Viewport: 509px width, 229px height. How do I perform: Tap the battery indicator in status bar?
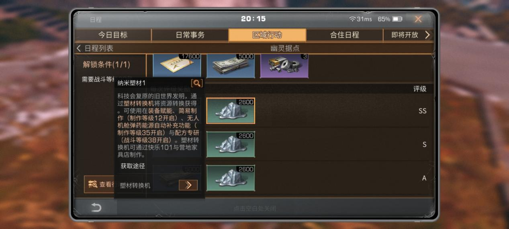pos(397,19)
